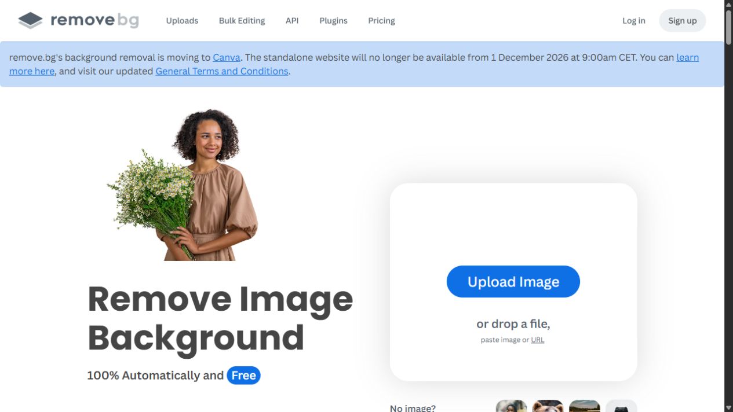The width and height of the screenshot is (733, 412).
Task: Click the Log in link
Action: pyautogui.click(x=633, y=21)
